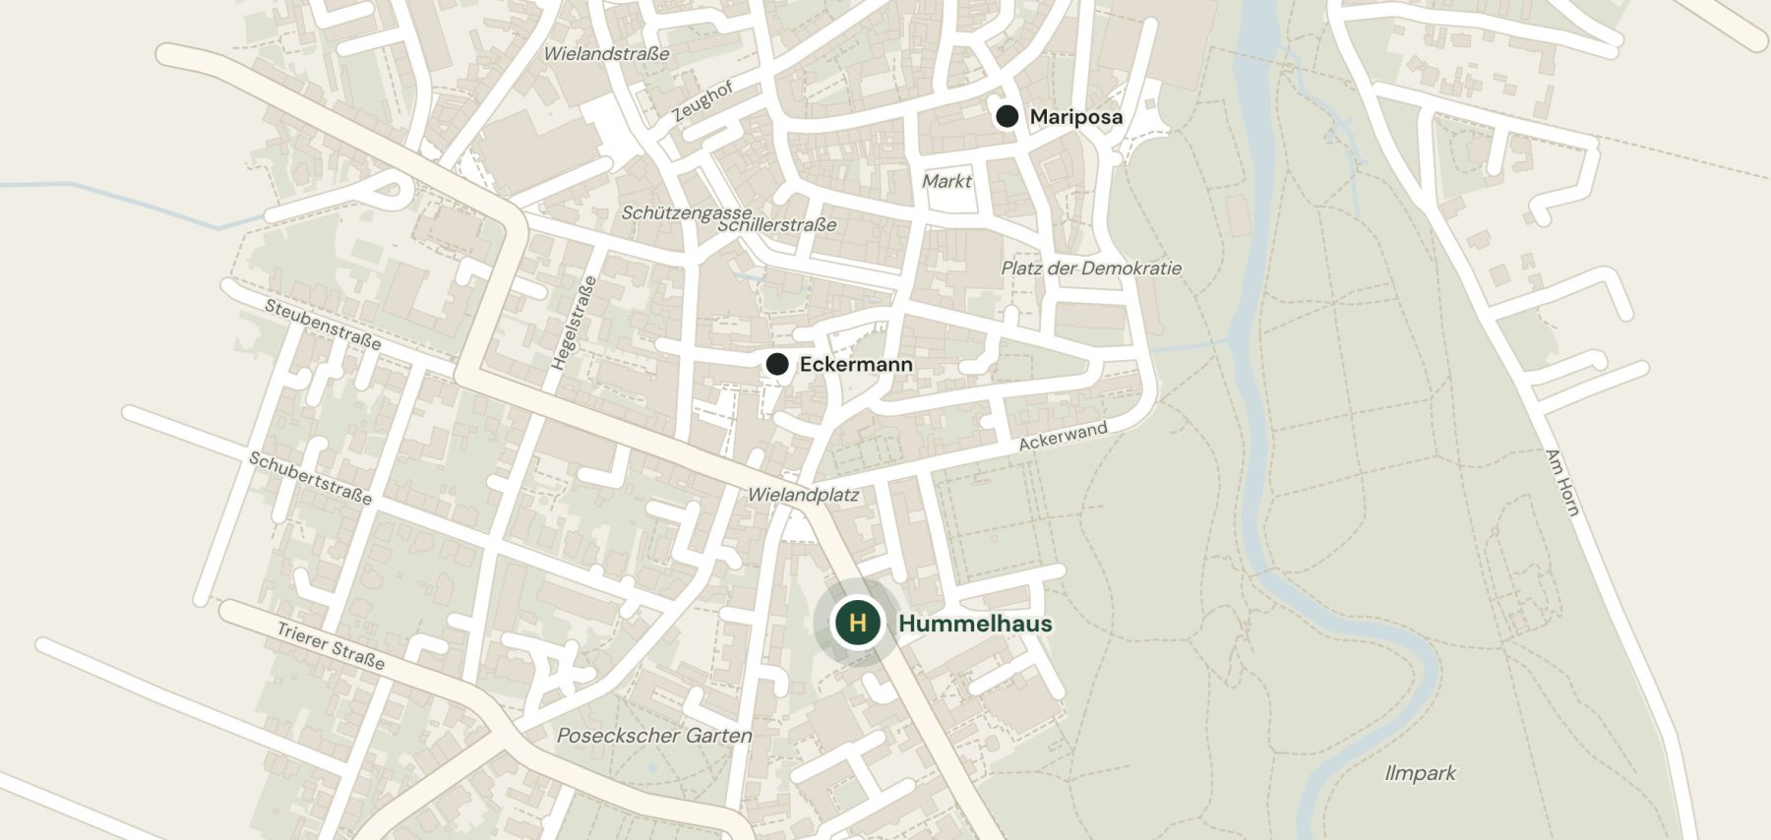The image size is (1771, 840).
Task: Open the Hummelhaus place label
Action: coord(975,624)
